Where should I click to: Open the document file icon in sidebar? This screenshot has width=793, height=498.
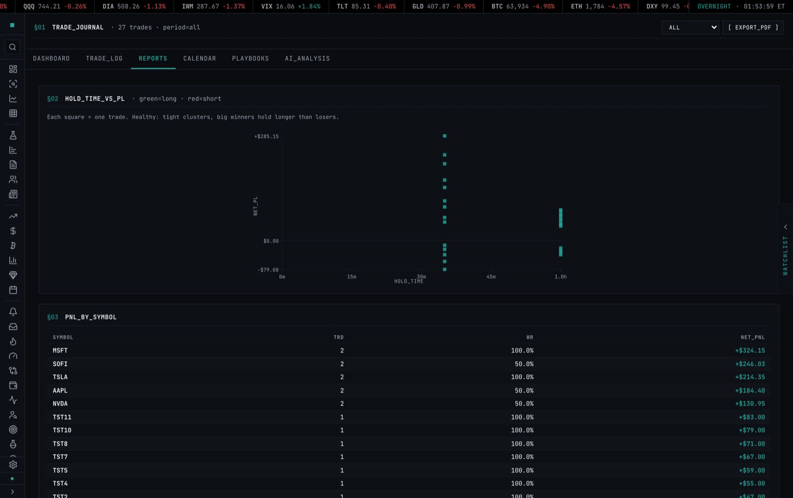[x=13, y=165]
